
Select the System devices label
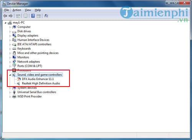pyautogui.click(x=27, y=88)
